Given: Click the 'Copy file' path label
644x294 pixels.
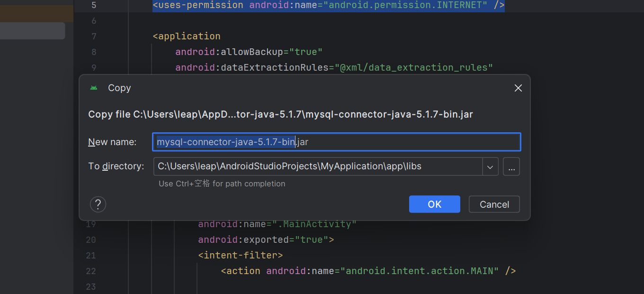Looking at the screenshot, I should tap(281, 114).
